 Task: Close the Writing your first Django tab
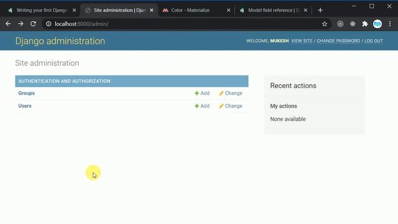pos(74,10)
